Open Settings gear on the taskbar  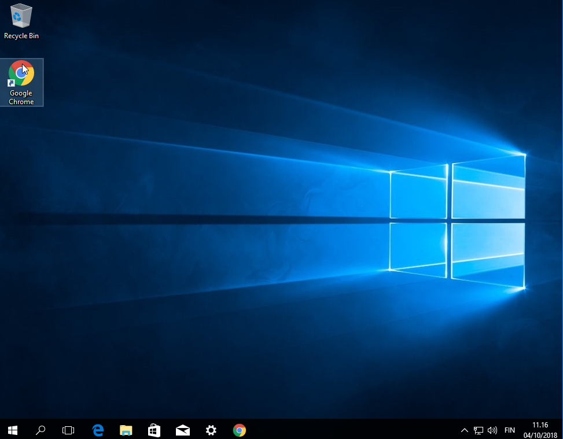pos(211,430)
